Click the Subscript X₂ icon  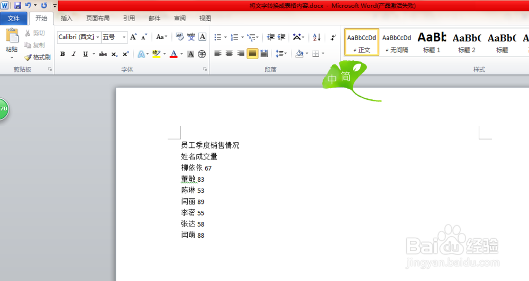click(115, 54)
